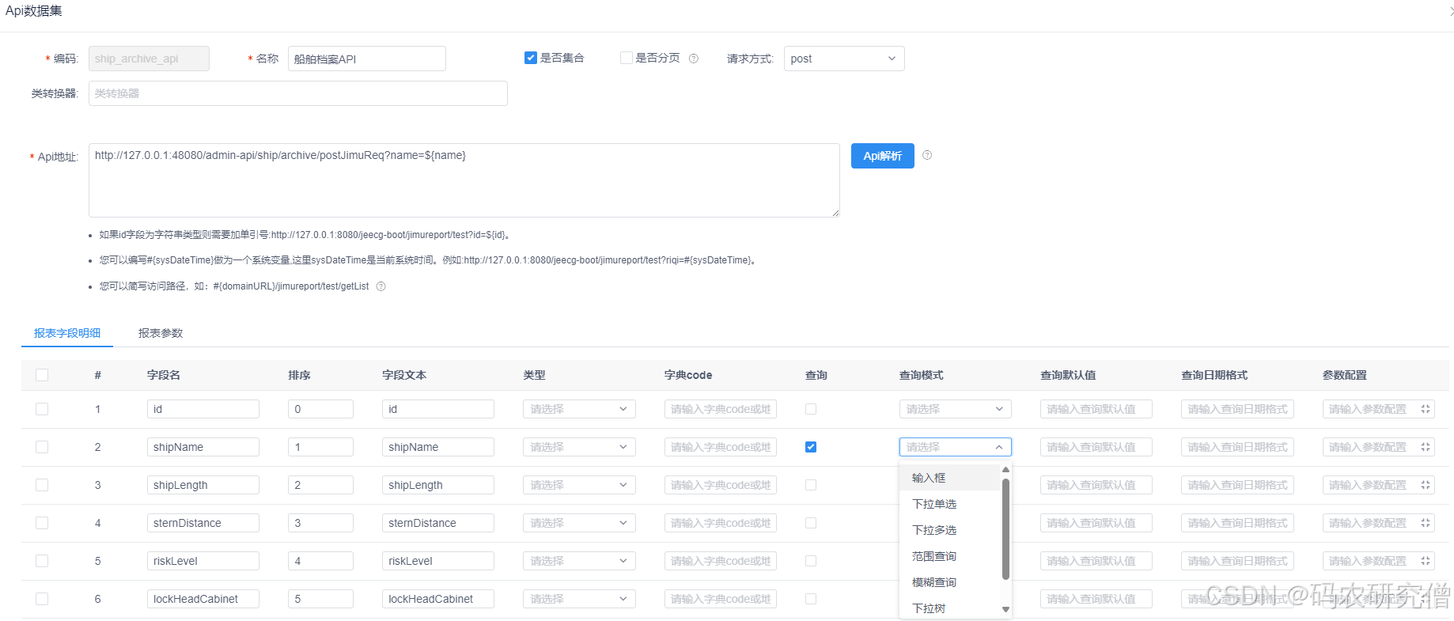Open 类型 dropdown for id row
1454x621 pixels.
pyautogui.click(x=579, y=409)
